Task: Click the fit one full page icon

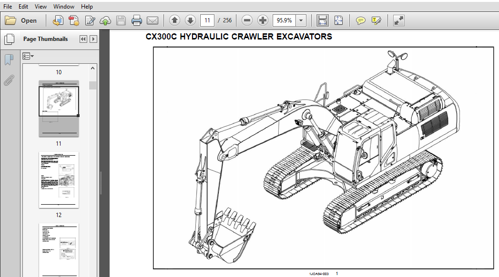Action: click(338, 20)
